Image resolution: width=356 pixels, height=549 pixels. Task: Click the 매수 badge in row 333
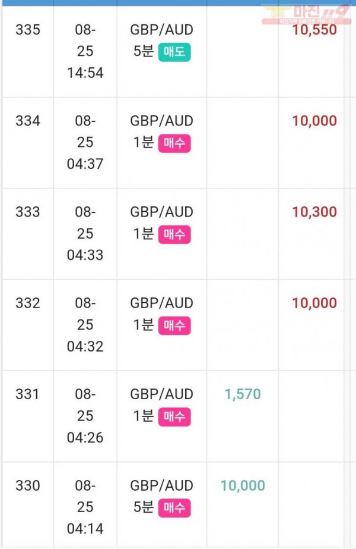click(174, 234)
